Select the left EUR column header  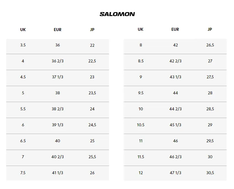[x=58, y=30]
